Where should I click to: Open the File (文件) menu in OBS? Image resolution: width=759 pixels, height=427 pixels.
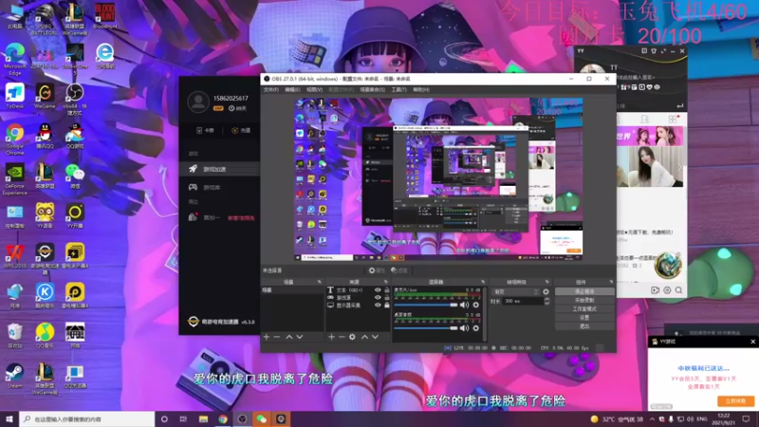coord(271,89)
